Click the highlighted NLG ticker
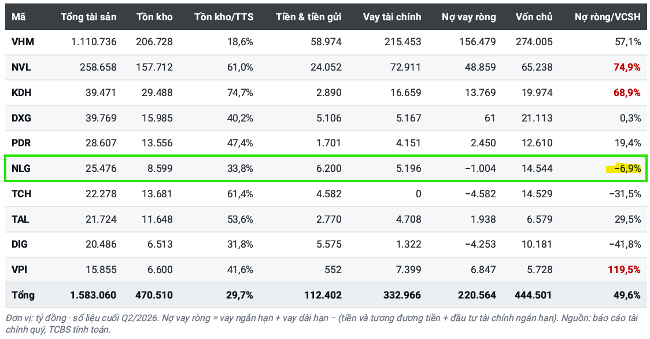 (x=21, y=168)
